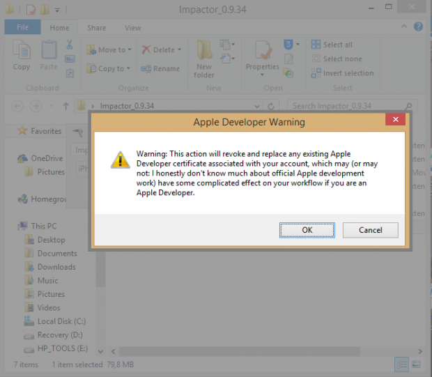Click the Back navigation arrow
The width and height of the screenshot is (432, 377).
(17, 106)
